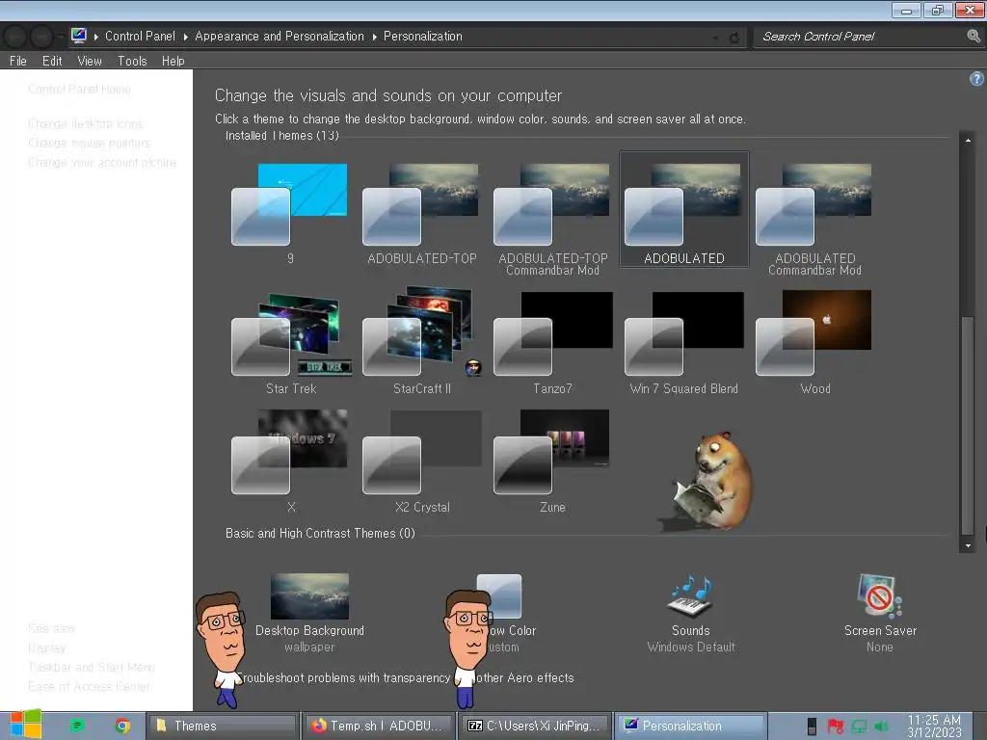Click the Forward navigation button
This screenshot has width=987, height=740.
tap(41, 37)
